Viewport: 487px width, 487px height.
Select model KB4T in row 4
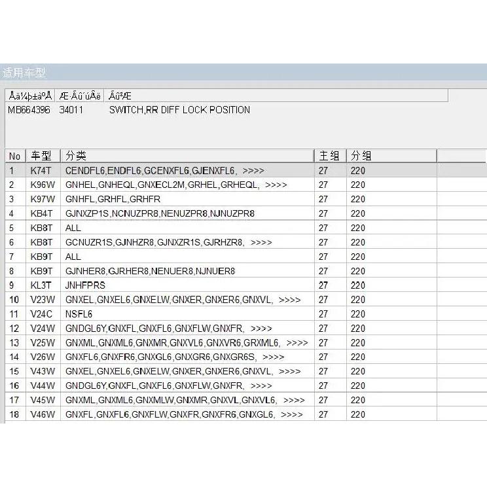pyautogui.click(x=43, y=213)
